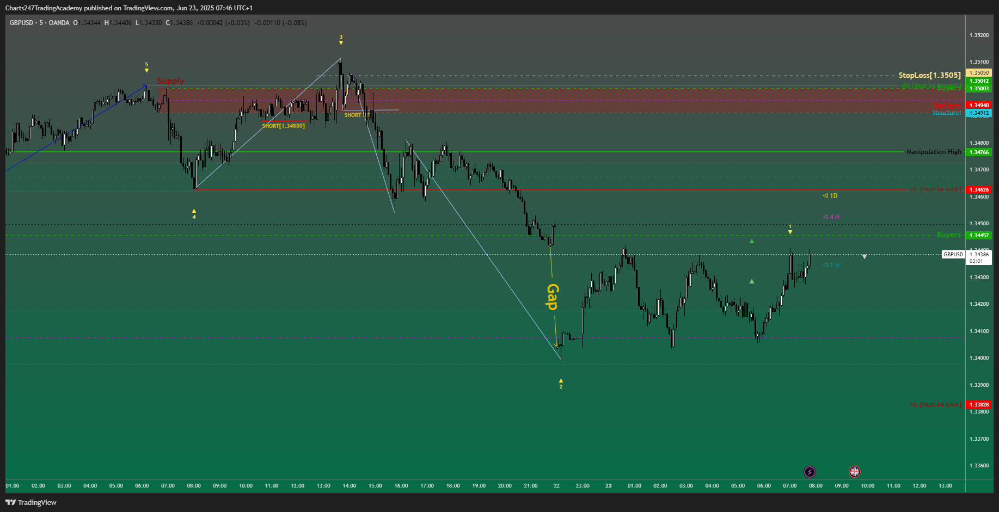Click the GBPUSD current price symbol tag
The image size is (999, 512).
[x=953, y=254]
